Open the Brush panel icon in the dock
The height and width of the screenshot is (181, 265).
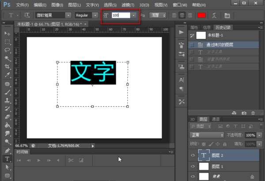click(x=181, y=45)
